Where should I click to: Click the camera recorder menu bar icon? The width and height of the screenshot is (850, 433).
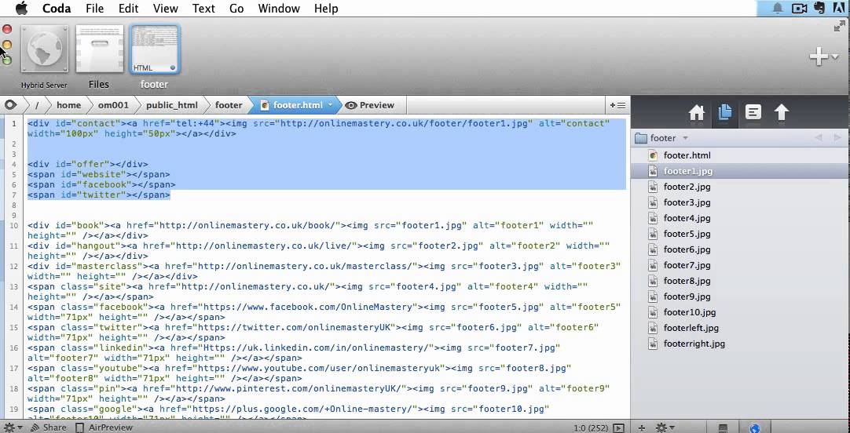click(x=799, y=8)
